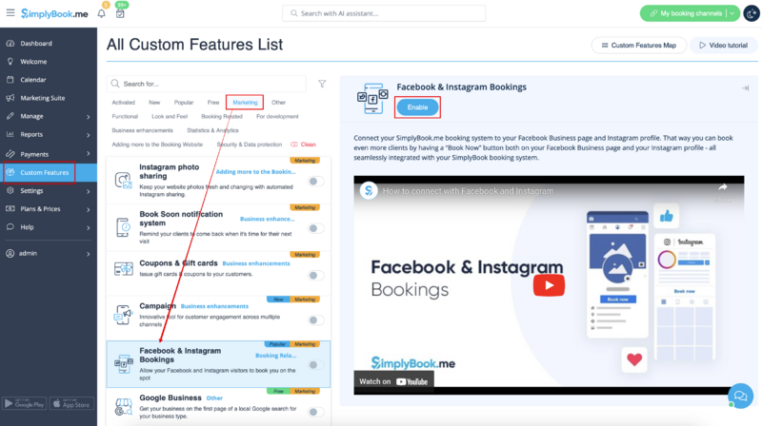Select the Free filter tab

coord(213,103)
